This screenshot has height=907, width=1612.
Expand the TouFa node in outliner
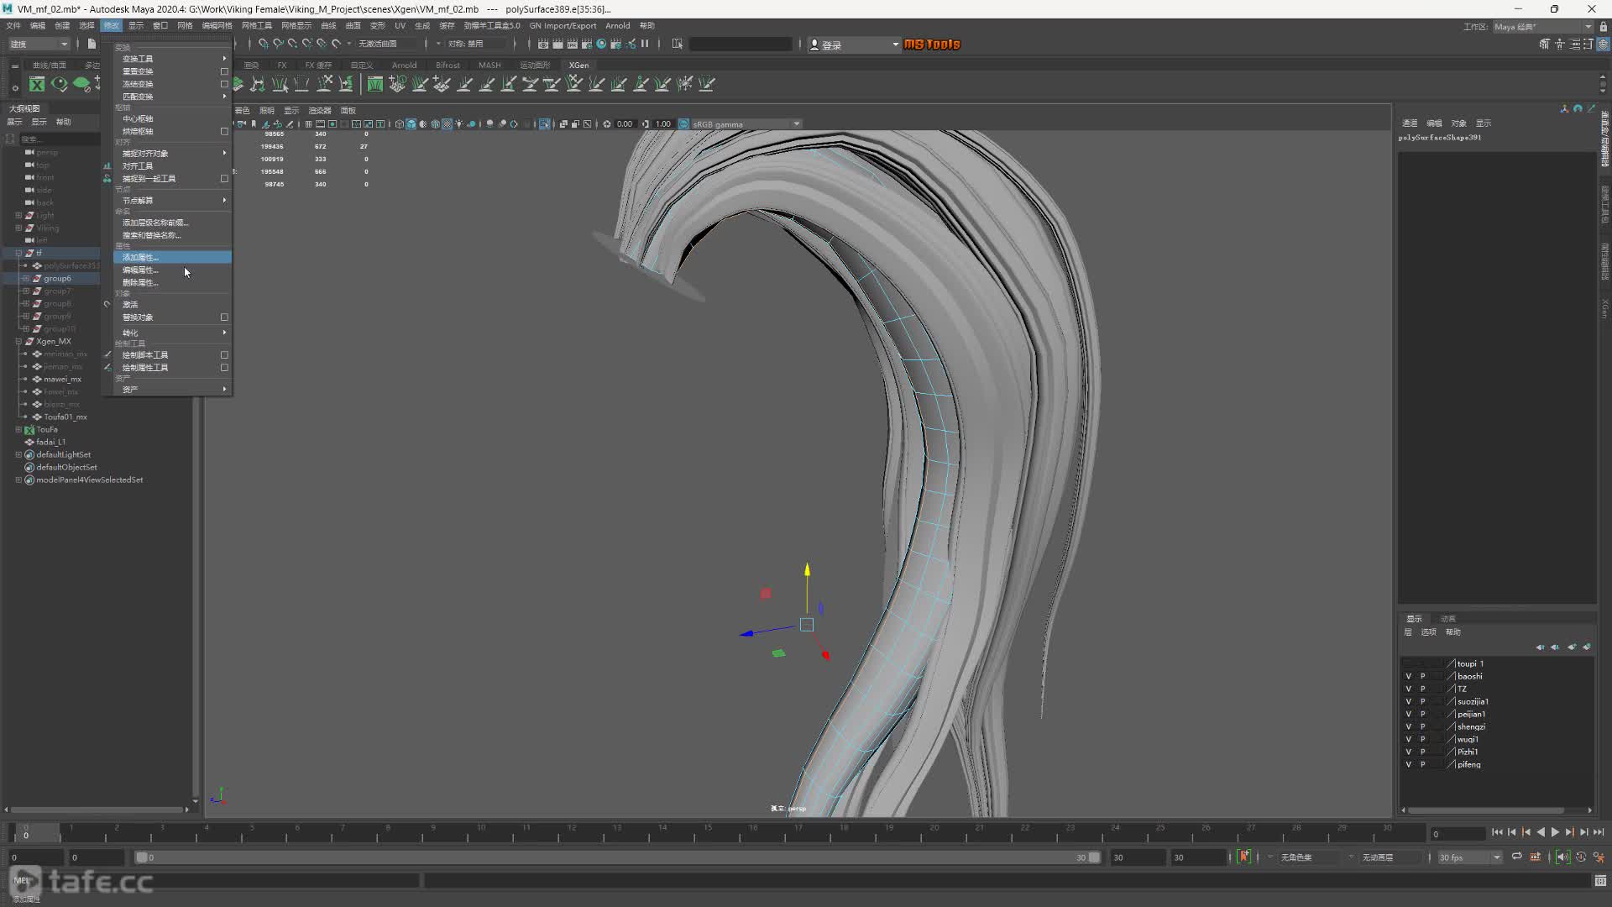[x=18, y=430]
